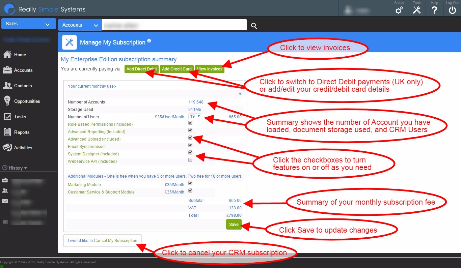461x268 pixels.
Task: Click the £35/User/Month price text
Action: point(169,117)
